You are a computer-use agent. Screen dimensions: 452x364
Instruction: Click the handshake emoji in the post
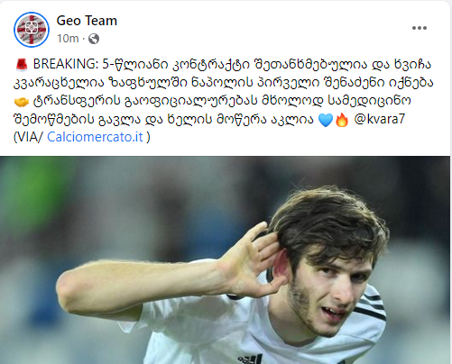[21, 102]
